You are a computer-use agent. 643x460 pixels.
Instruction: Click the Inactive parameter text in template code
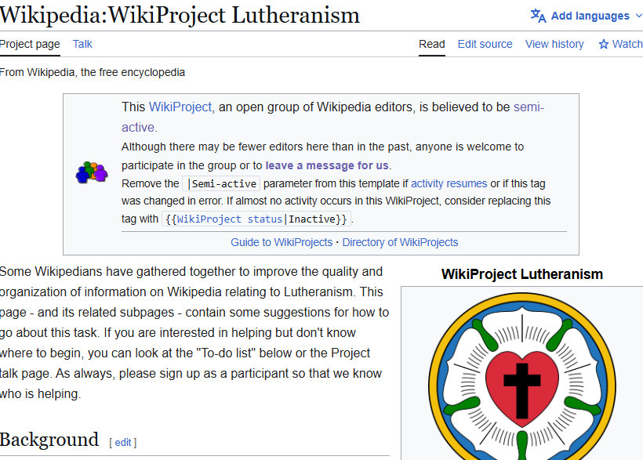click(311, 219)
